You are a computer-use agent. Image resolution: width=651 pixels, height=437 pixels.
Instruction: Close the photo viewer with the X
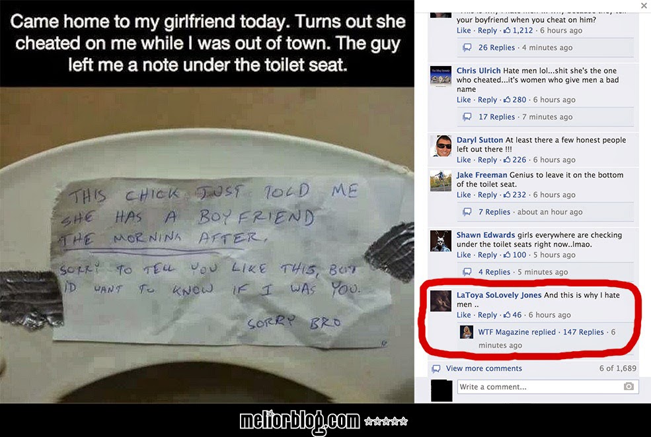point(644,5)
